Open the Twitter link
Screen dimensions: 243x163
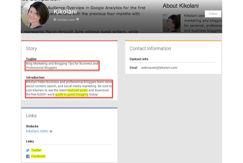pyautogui.click(x=36, y=150)
